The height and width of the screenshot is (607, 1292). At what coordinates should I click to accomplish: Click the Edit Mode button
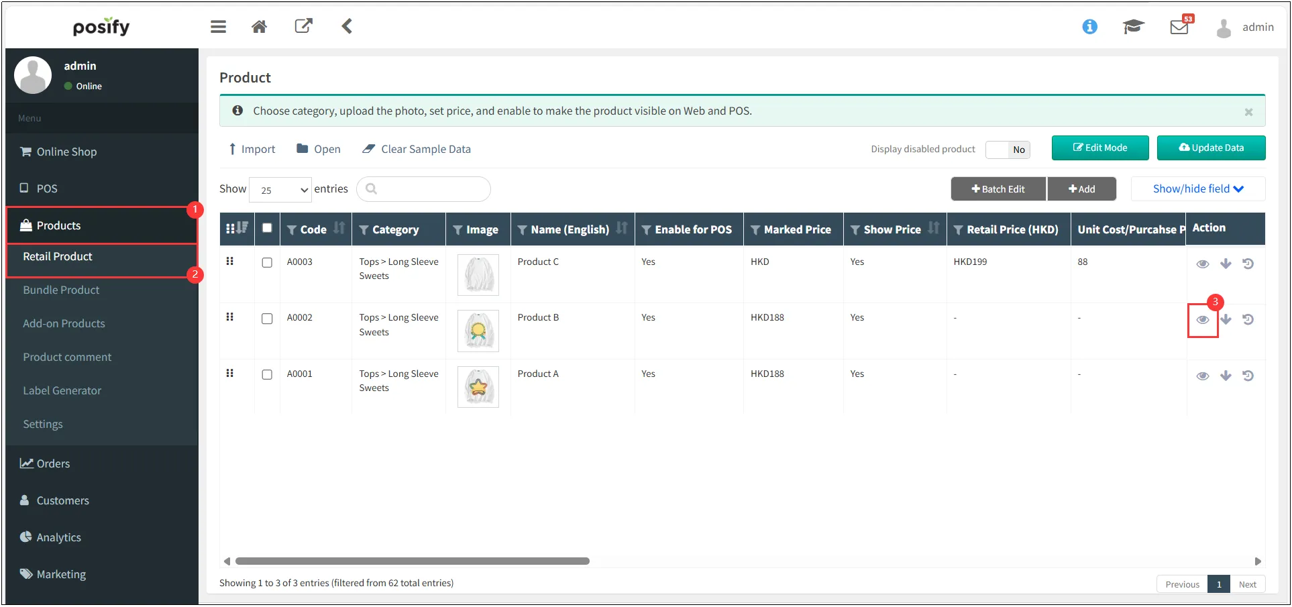(x=1099, y=148)
